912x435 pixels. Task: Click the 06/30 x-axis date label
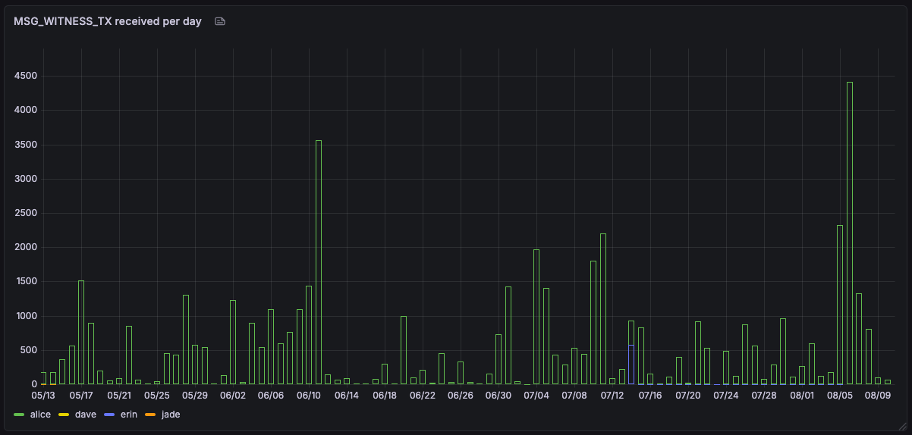(x=498, y=395)
